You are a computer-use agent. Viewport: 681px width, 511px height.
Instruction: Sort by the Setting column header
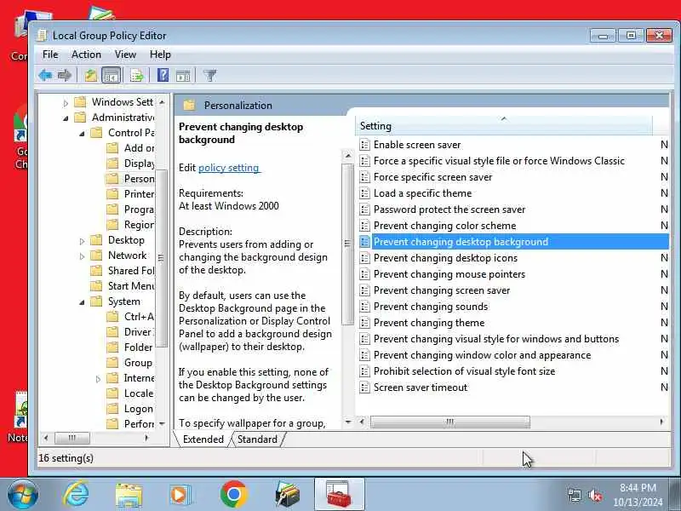[504, 126]
